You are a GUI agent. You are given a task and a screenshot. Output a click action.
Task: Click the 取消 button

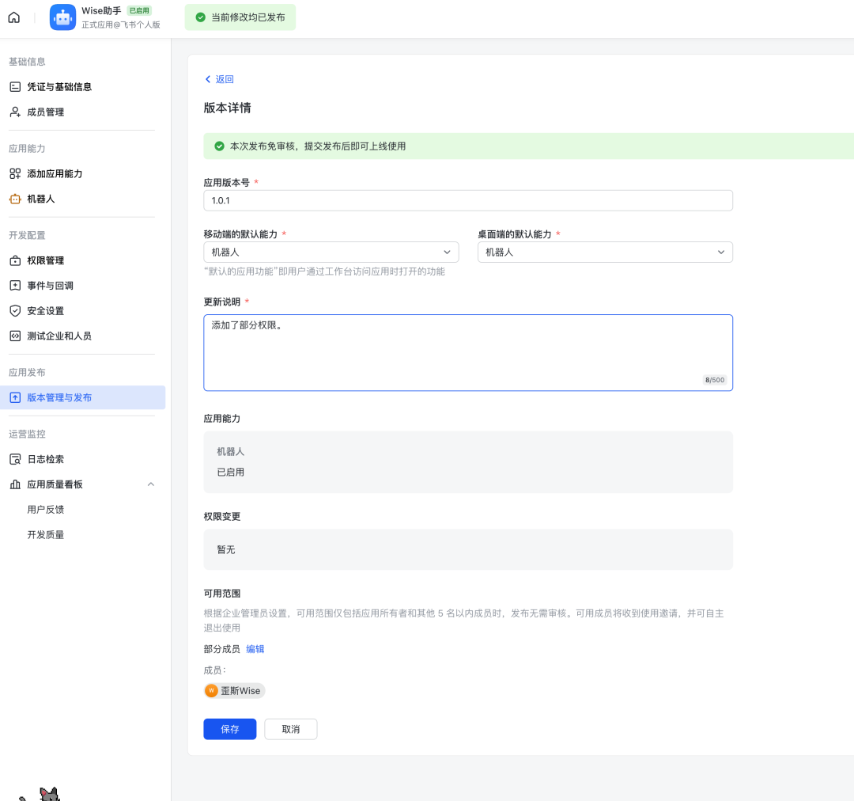(290, 729)
